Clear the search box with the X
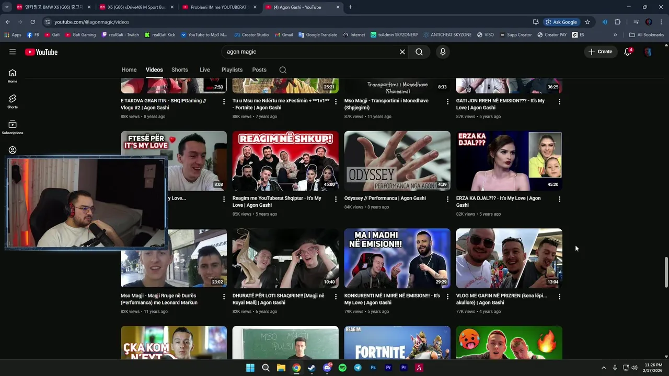Screen dimensions: 669x376 pyautogui.click(x=402, y=52)
